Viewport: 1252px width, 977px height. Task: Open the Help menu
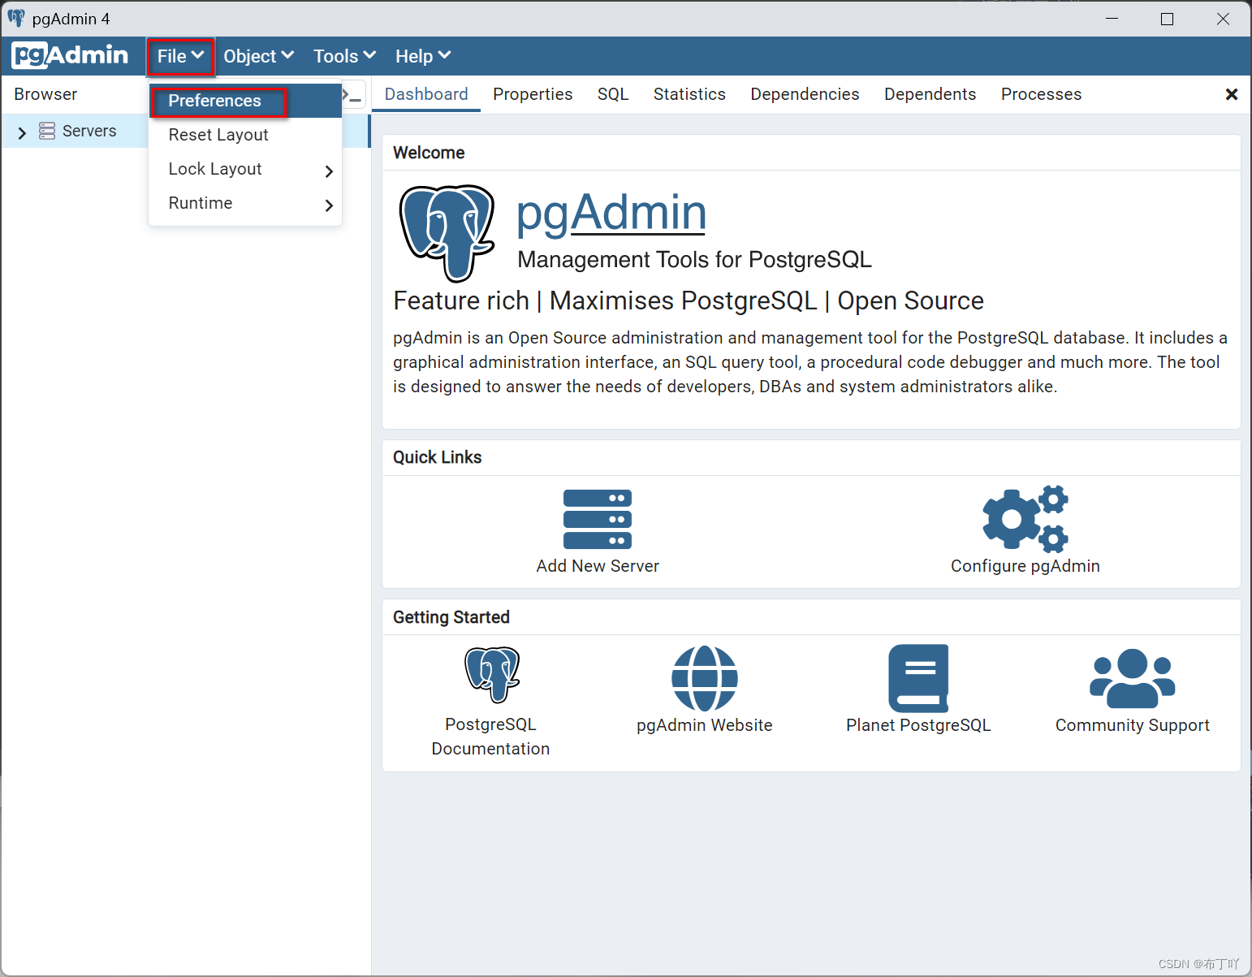coord(422,56)
